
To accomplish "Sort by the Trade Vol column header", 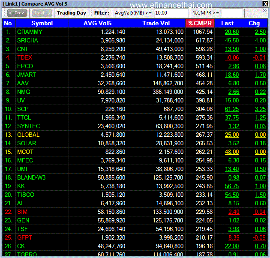I will coord(156,23).
